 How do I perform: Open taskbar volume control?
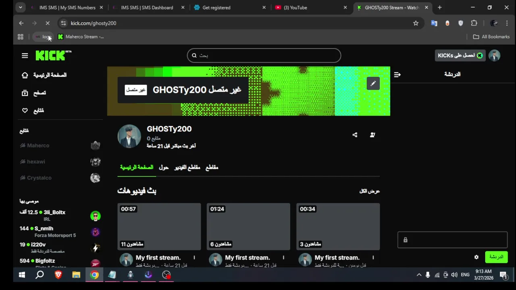click(x=454, y=275)
